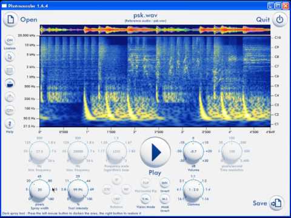
Task: Toggle the Horizontal flip FLIP button
Action: [145, 183]
